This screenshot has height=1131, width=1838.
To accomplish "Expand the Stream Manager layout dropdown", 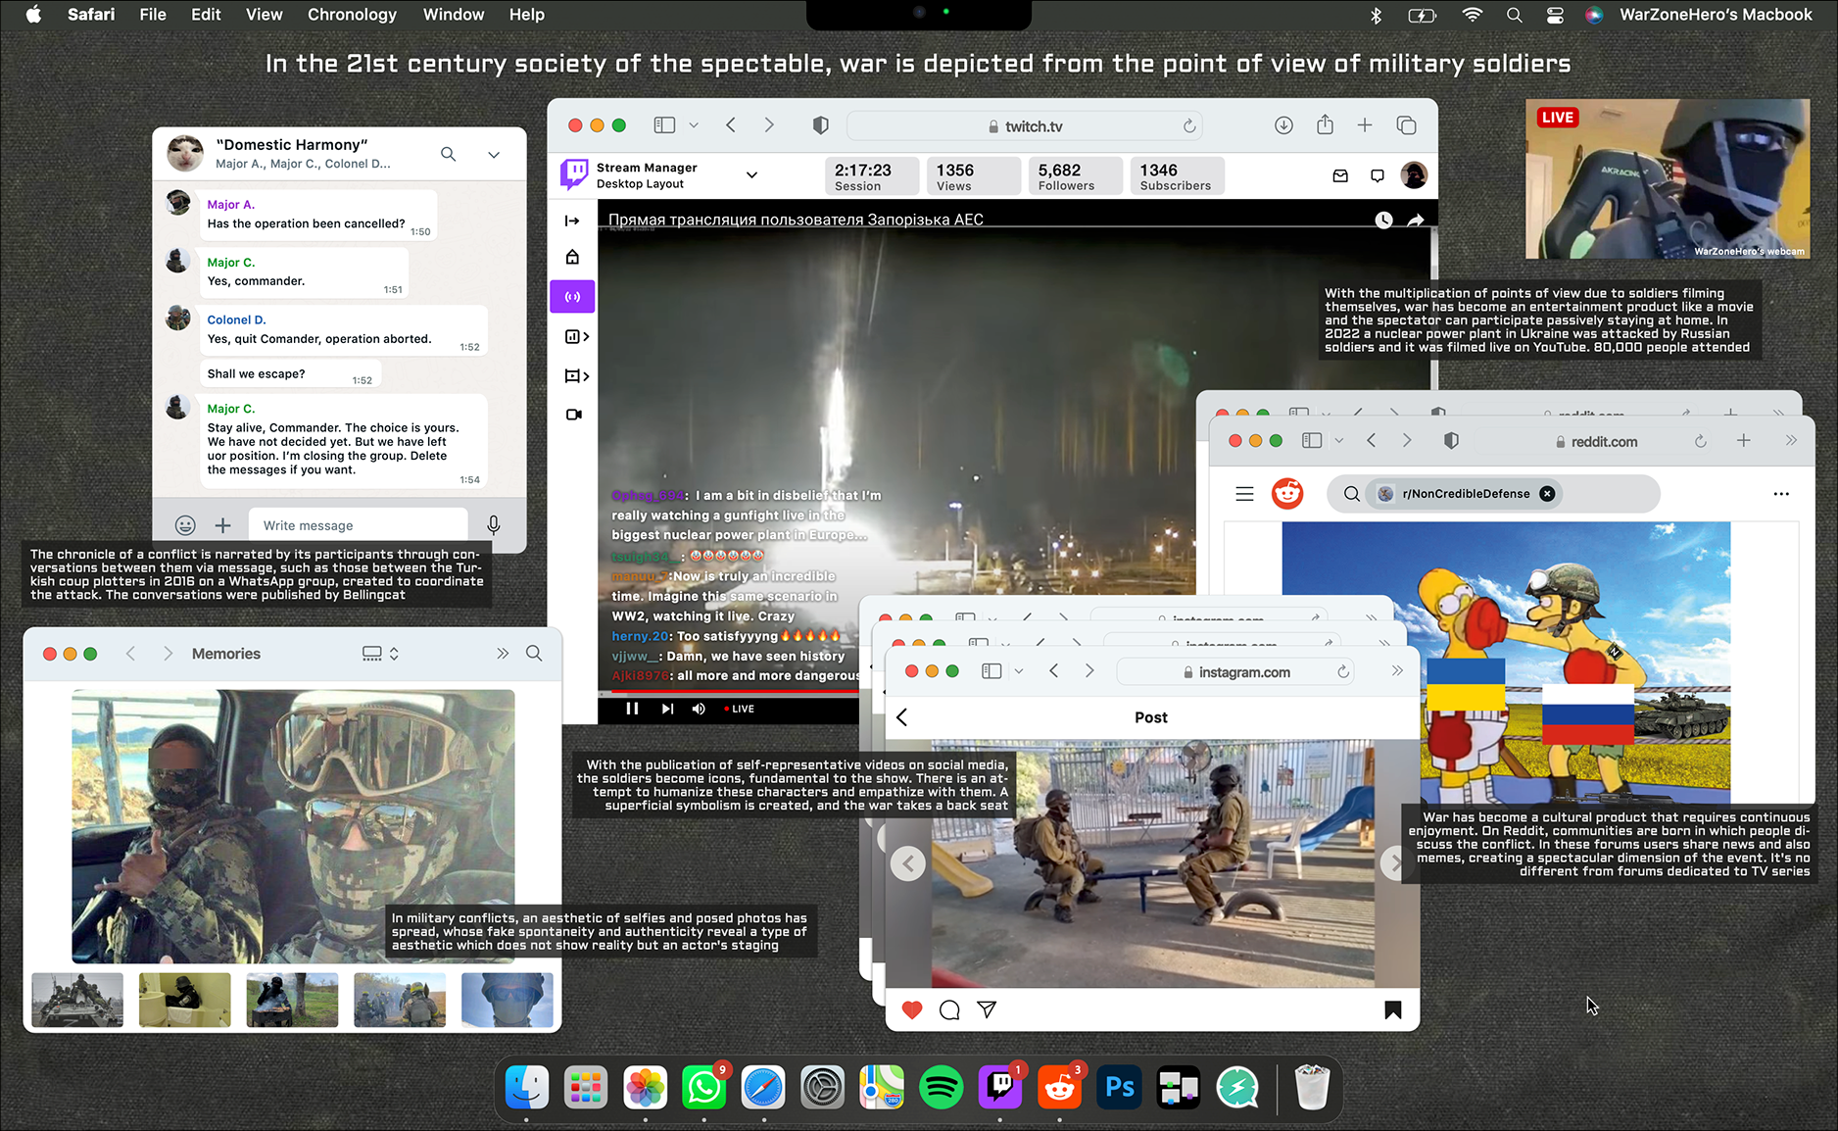I will [x=751, y=175].
